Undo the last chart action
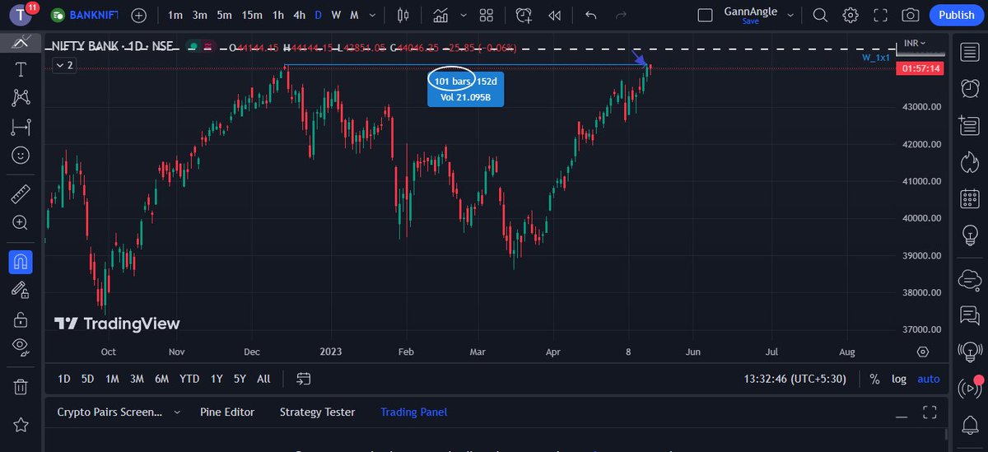 pos(590,15)
